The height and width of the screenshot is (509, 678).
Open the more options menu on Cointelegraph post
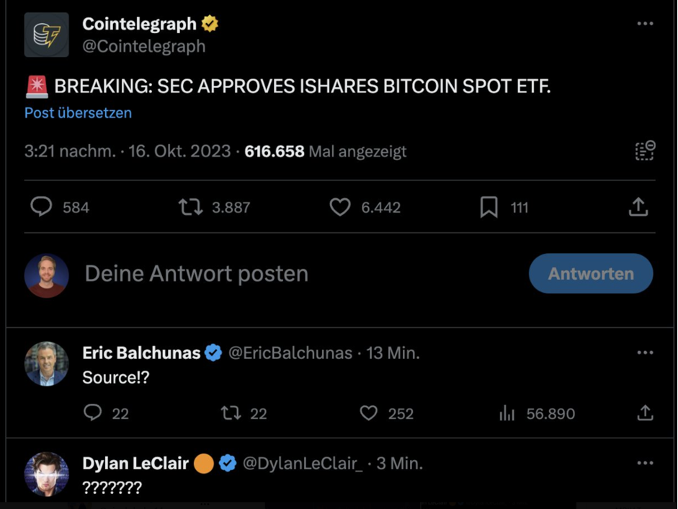pyautogui.click(x=645, y=24)
